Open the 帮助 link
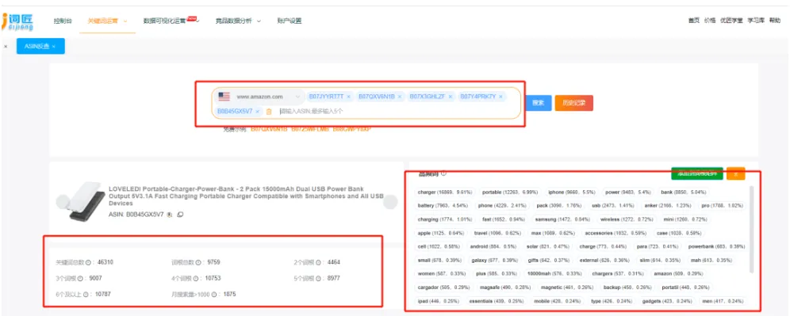 pos(774,21)
